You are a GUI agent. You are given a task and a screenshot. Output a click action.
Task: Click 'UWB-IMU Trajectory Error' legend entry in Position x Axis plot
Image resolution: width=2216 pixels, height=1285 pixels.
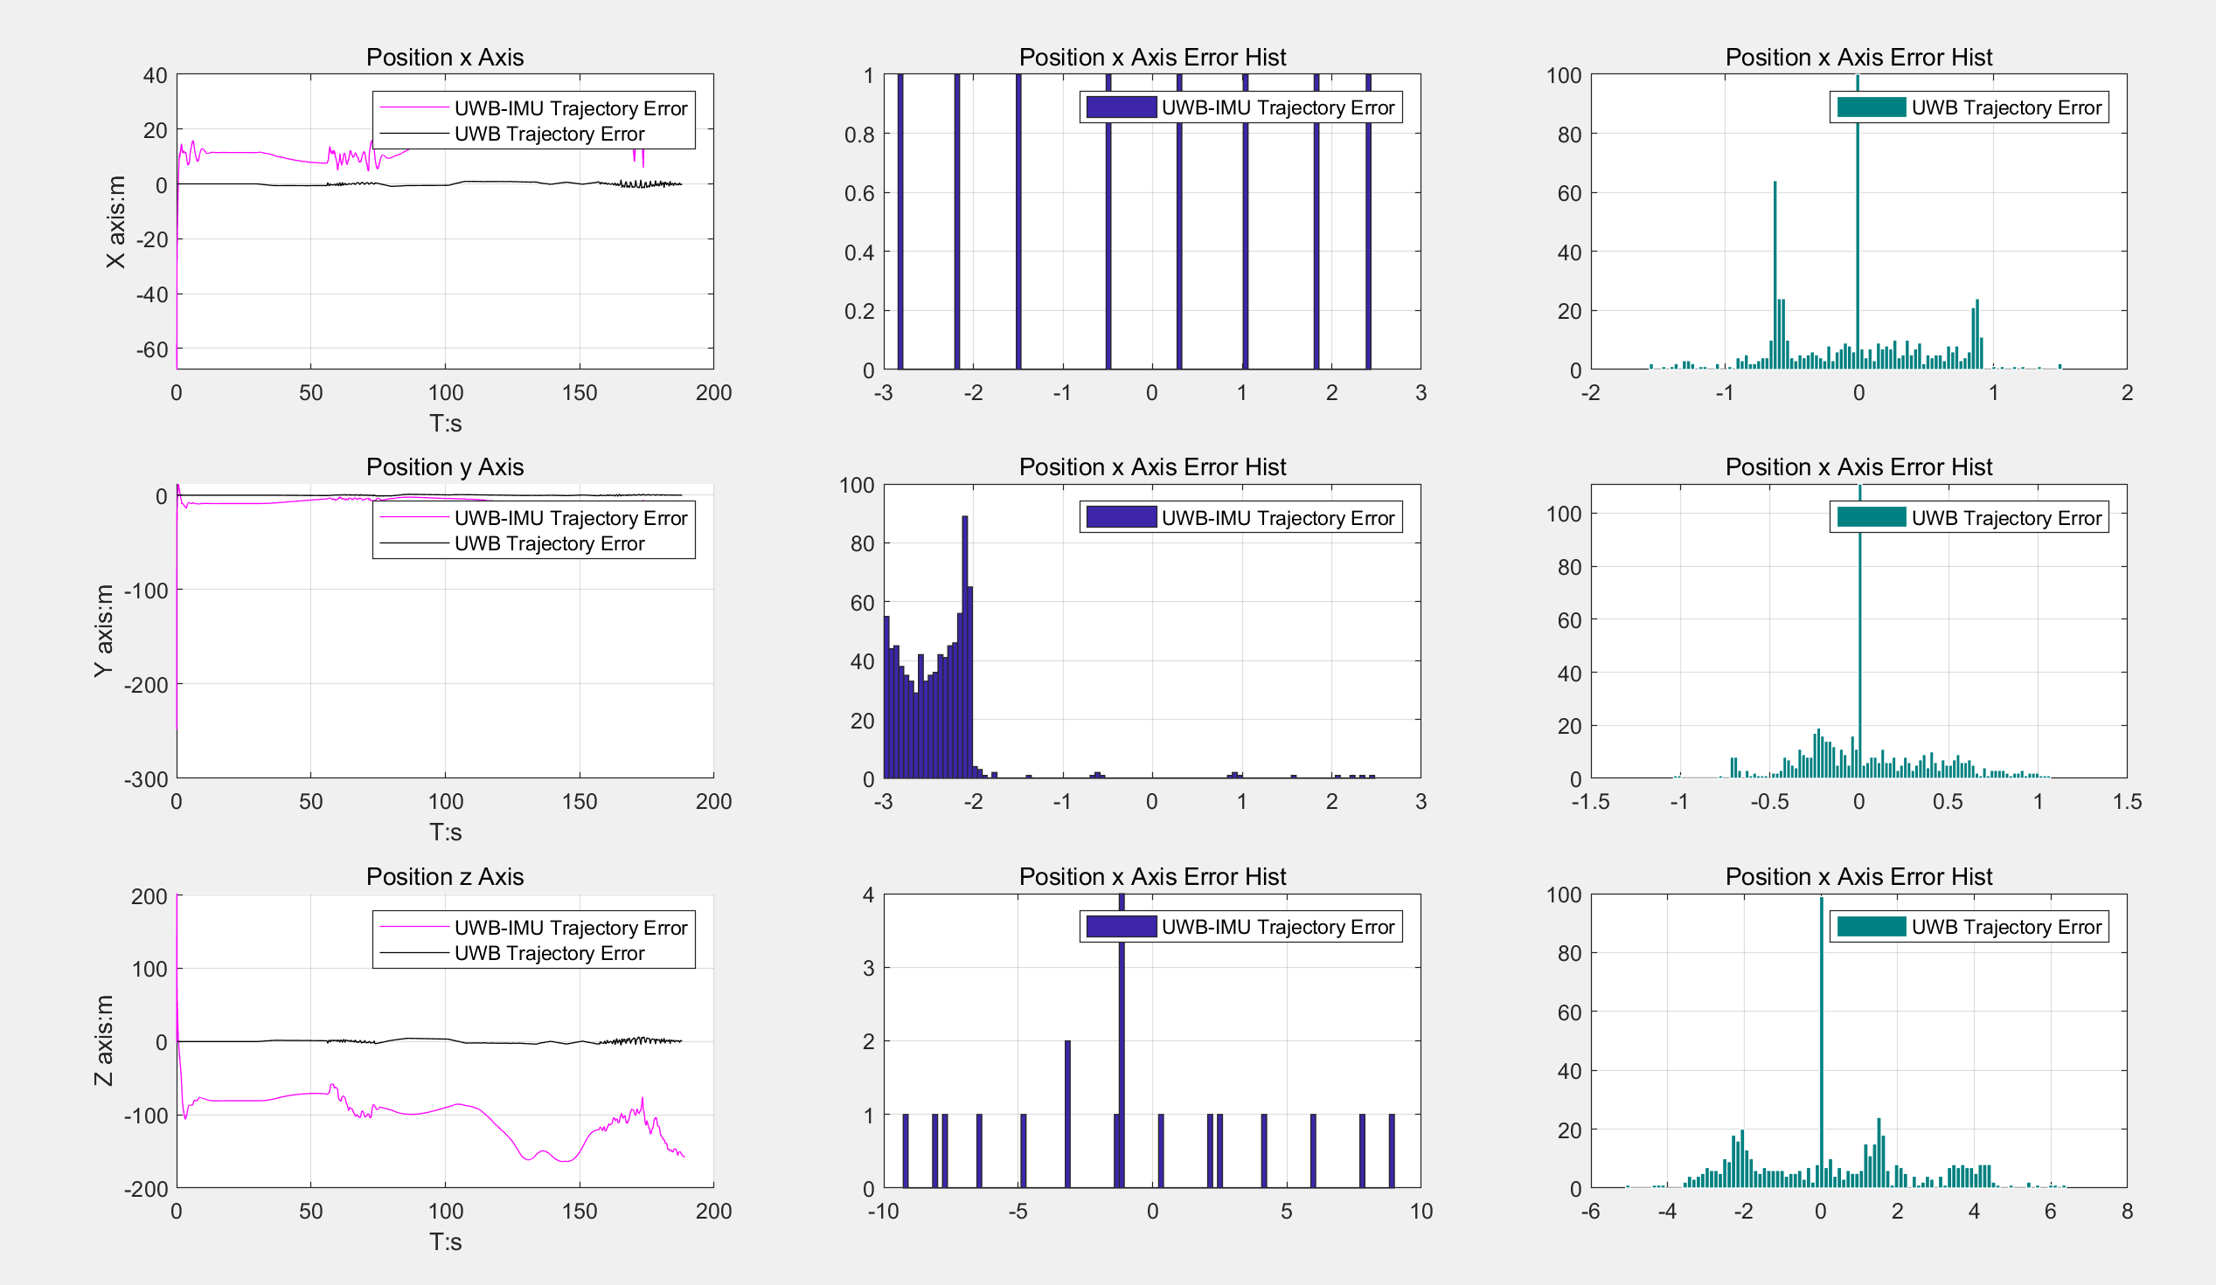(570, 108)
